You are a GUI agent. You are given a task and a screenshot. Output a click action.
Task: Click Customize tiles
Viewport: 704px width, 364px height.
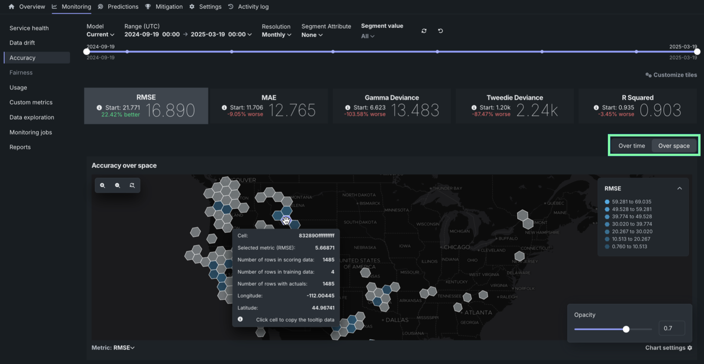[671, 75]
